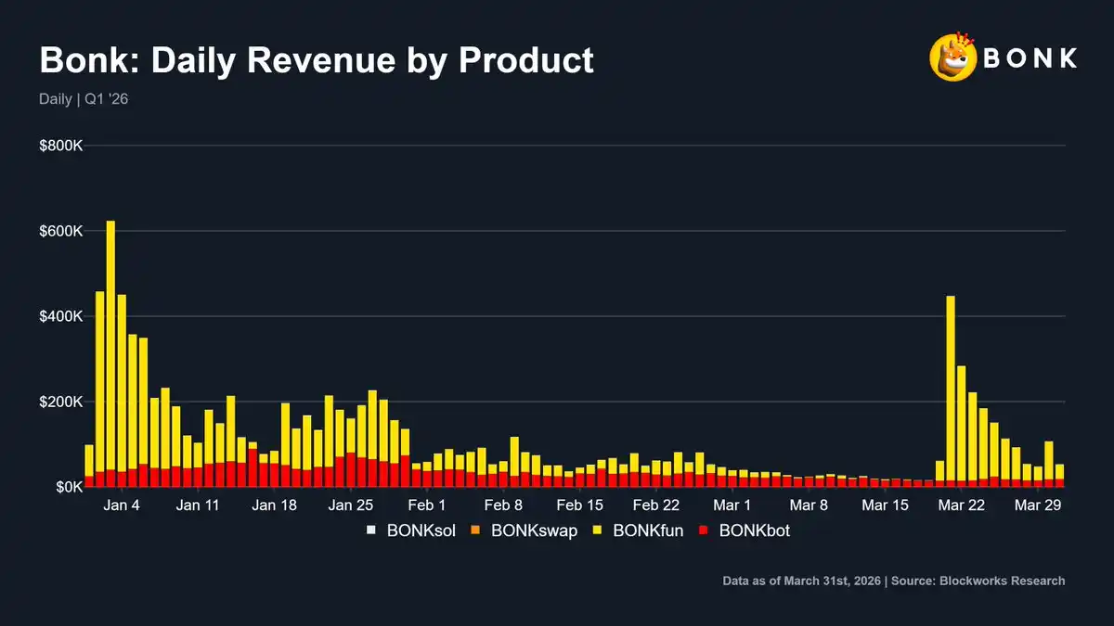
Task: Click the Feb 15 x-axis date label
Action: click(x=579, y=505)
